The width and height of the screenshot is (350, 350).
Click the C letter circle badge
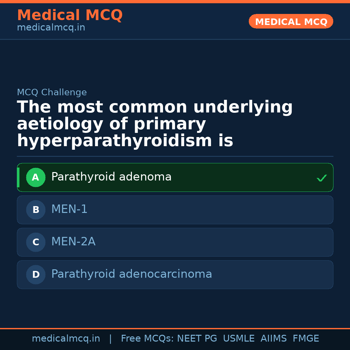[x=36, y=242]
